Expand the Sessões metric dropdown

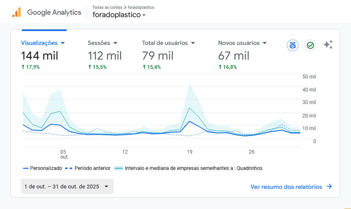pyautogui.click(x=115, y=43)
